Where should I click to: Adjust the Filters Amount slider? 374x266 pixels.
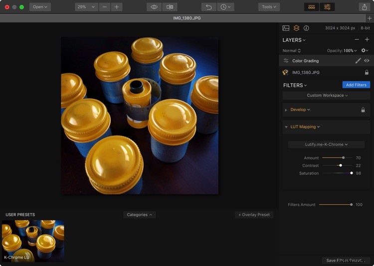click(351, 205)
